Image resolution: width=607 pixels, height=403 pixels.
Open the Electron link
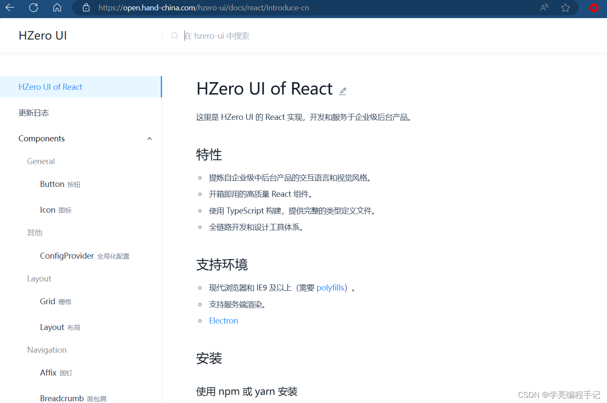(x=224, y=321)
